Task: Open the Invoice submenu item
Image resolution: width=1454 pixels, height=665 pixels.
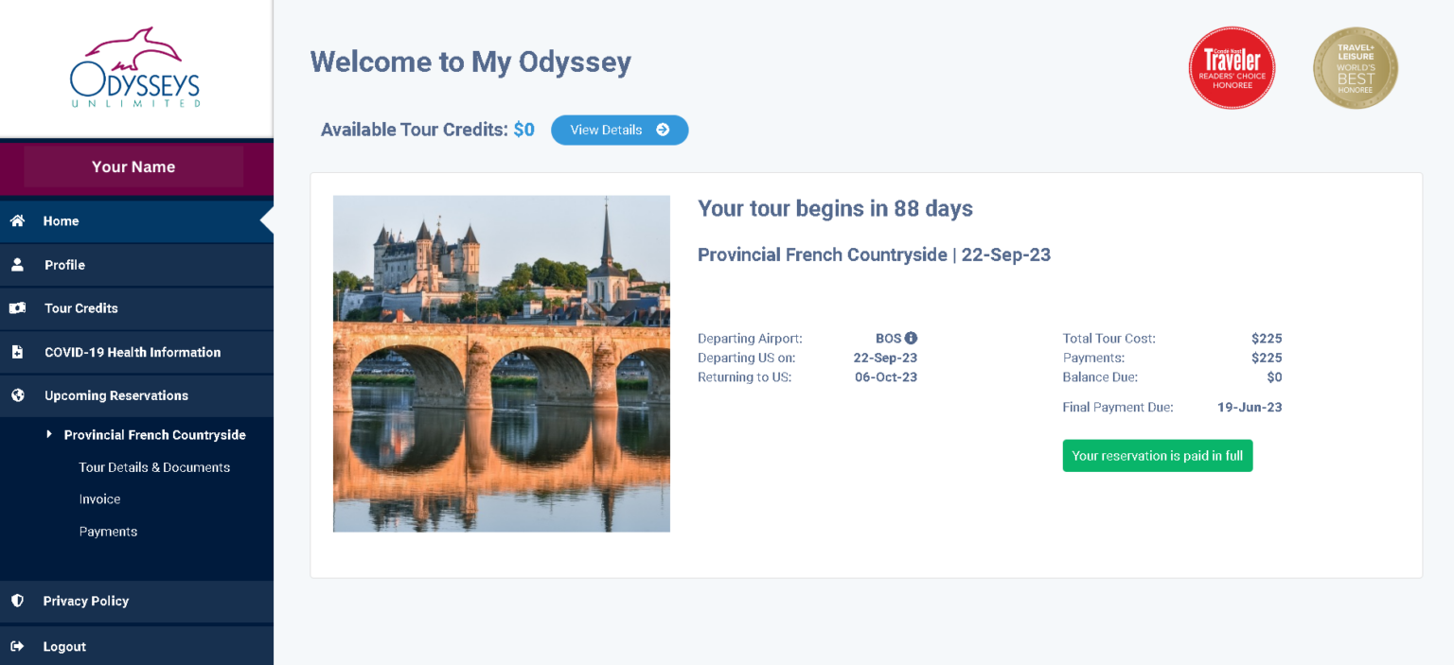Action: coord(99,499)
